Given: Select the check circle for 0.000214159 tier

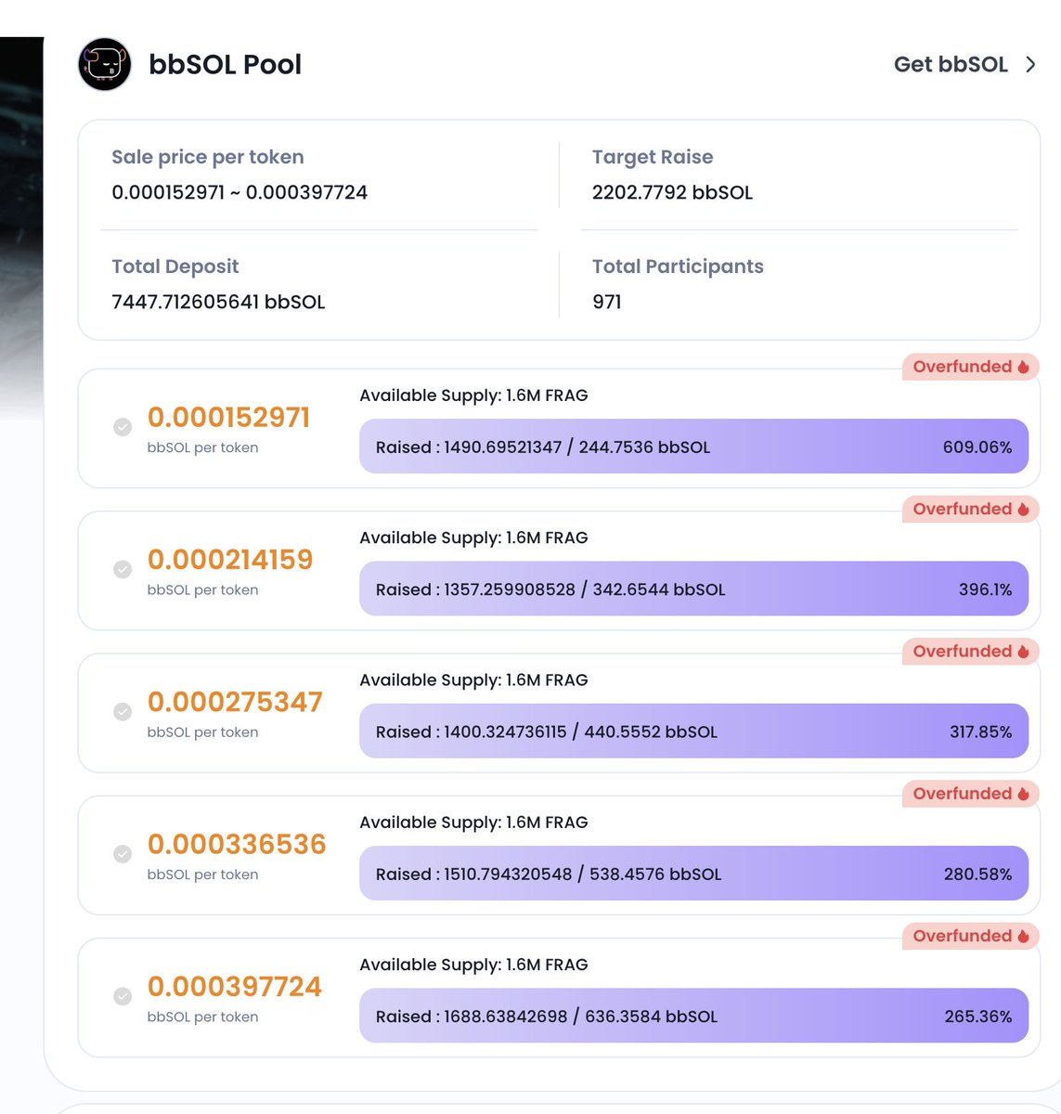Looking at the screenshot, I should 123,569.
